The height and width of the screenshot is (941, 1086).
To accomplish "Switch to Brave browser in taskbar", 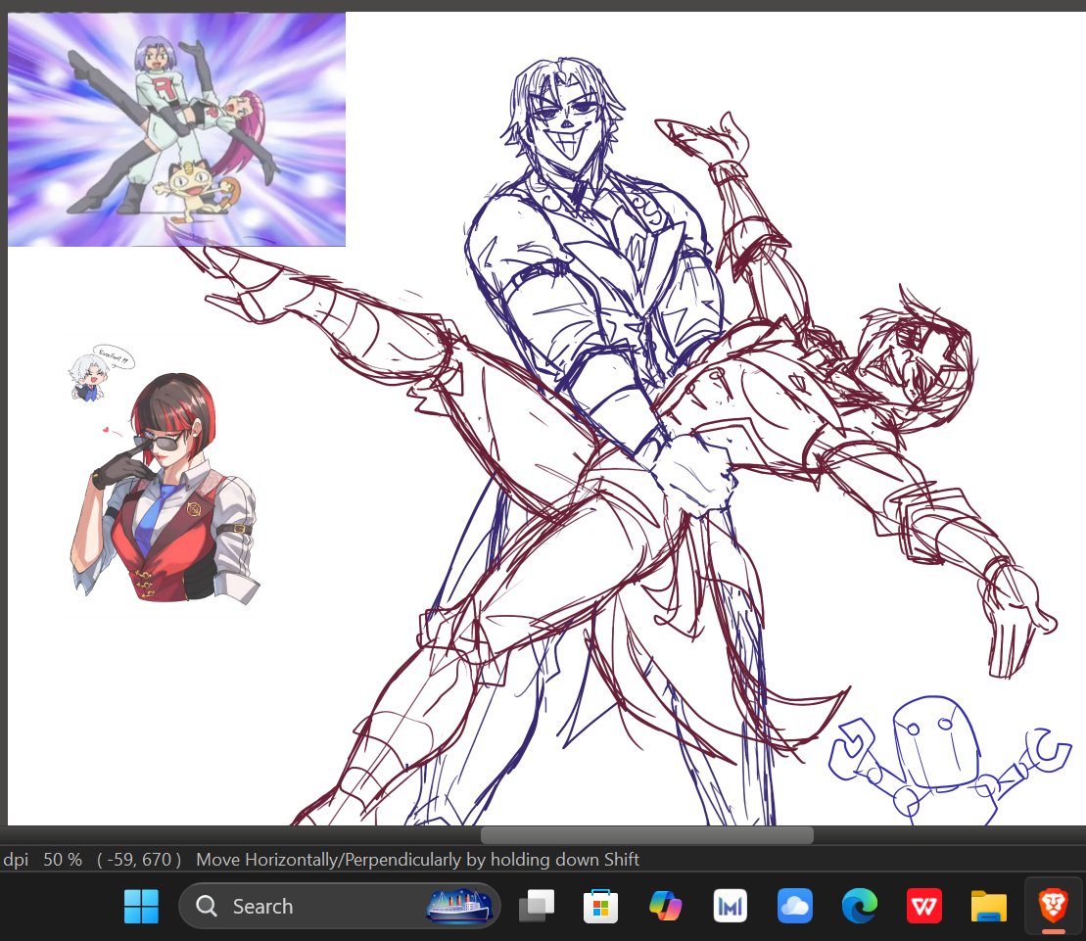I will pos(1053,906).
